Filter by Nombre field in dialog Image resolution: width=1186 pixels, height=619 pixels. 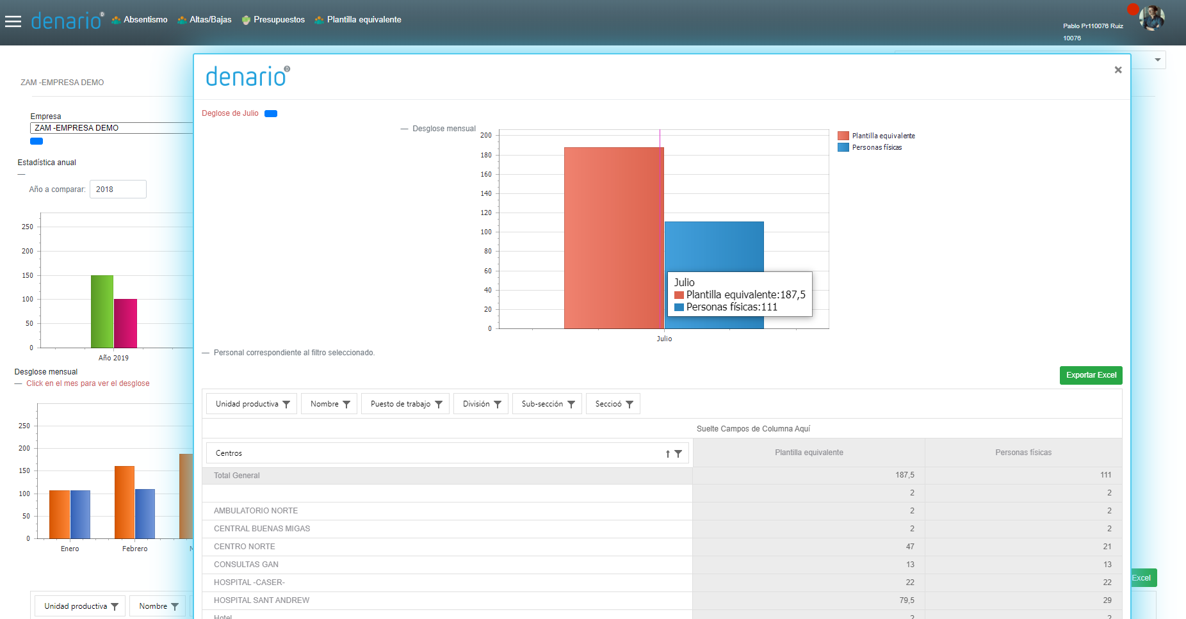point(329,404)
